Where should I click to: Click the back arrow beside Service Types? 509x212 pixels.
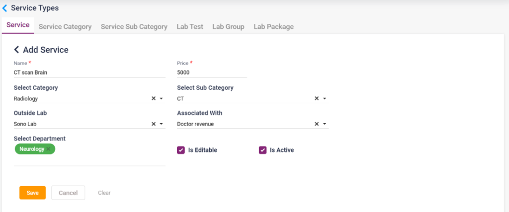tap(5, 8)
